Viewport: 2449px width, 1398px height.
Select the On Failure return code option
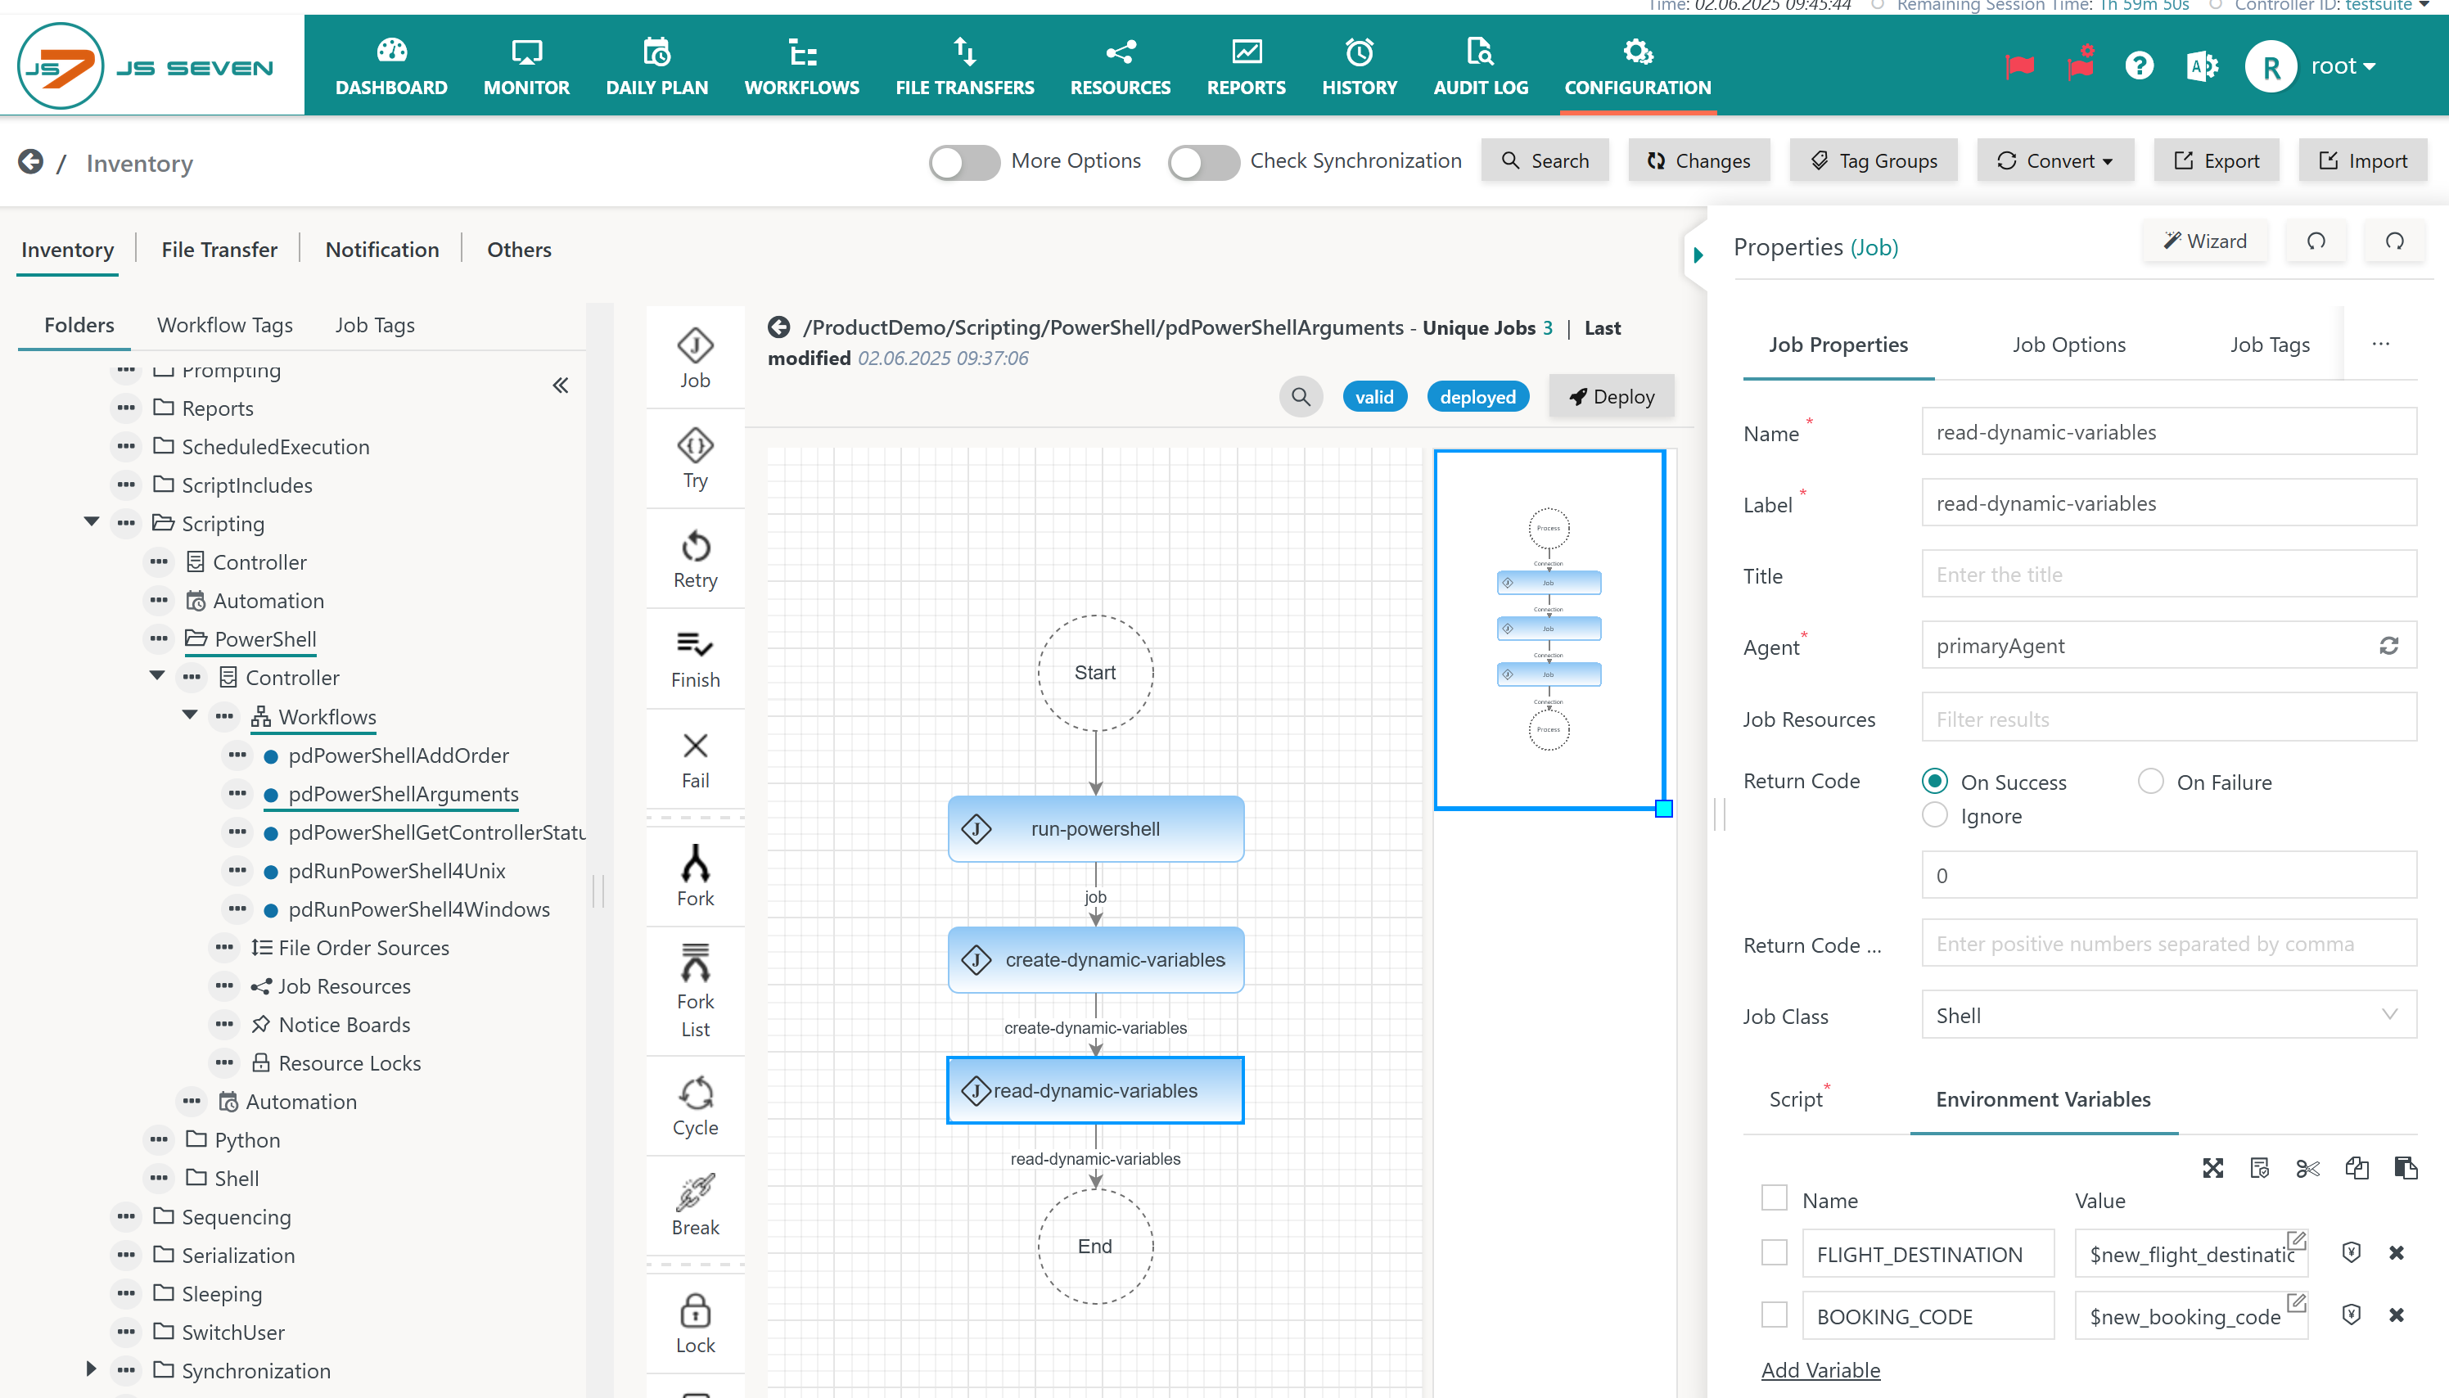click(x=2149, y=781)
